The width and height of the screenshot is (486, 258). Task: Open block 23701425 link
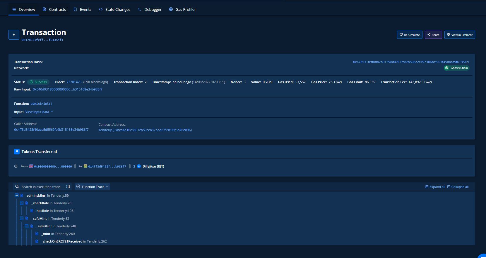pos(74,82)
